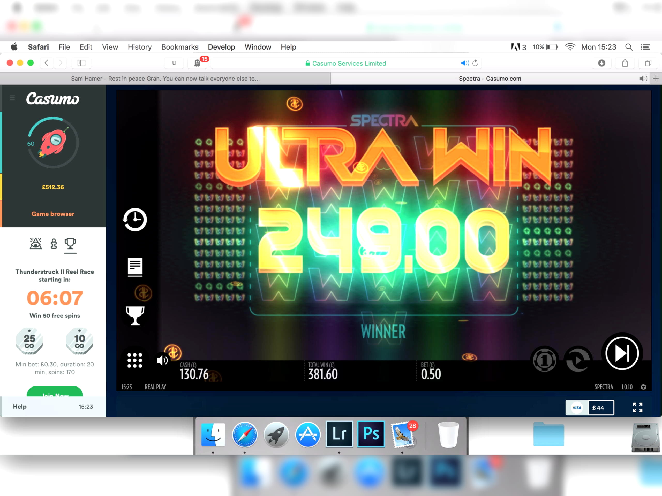Go back in Safari
Viewport: 662px width, 496px height.
click(x=47, y=63)
